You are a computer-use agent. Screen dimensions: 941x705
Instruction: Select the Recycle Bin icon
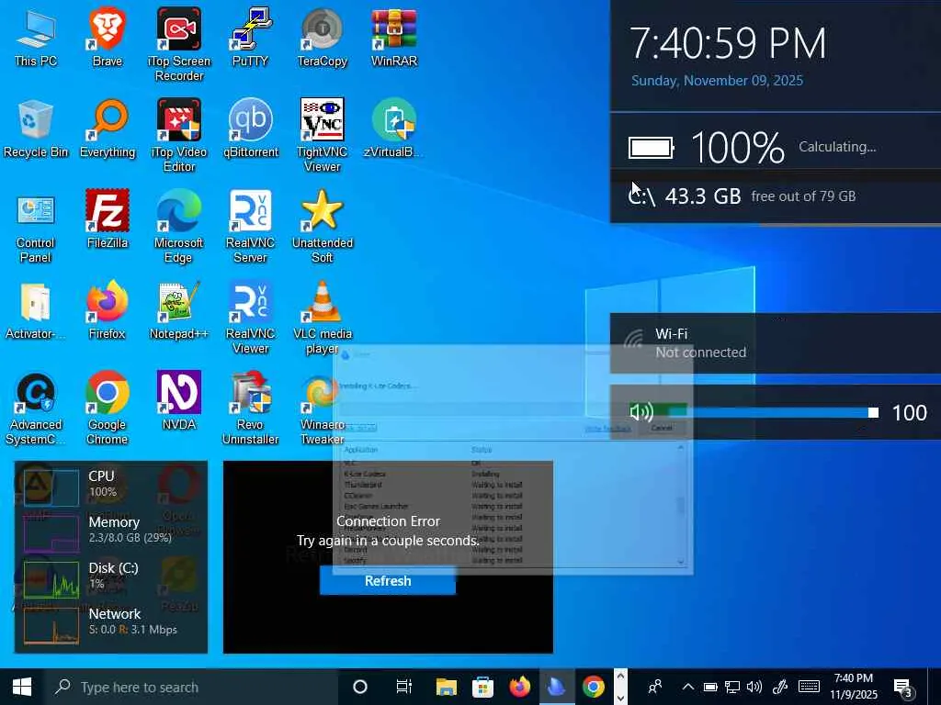(36, 129)
